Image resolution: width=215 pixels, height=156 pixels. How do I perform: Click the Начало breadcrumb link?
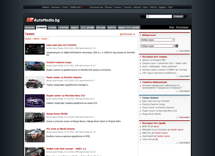click(x=28, y=38)
